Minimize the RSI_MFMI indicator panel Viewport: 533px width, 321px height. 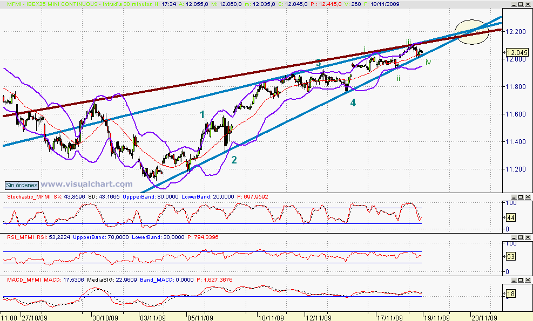pyautogui.click(x=514, y=237)
